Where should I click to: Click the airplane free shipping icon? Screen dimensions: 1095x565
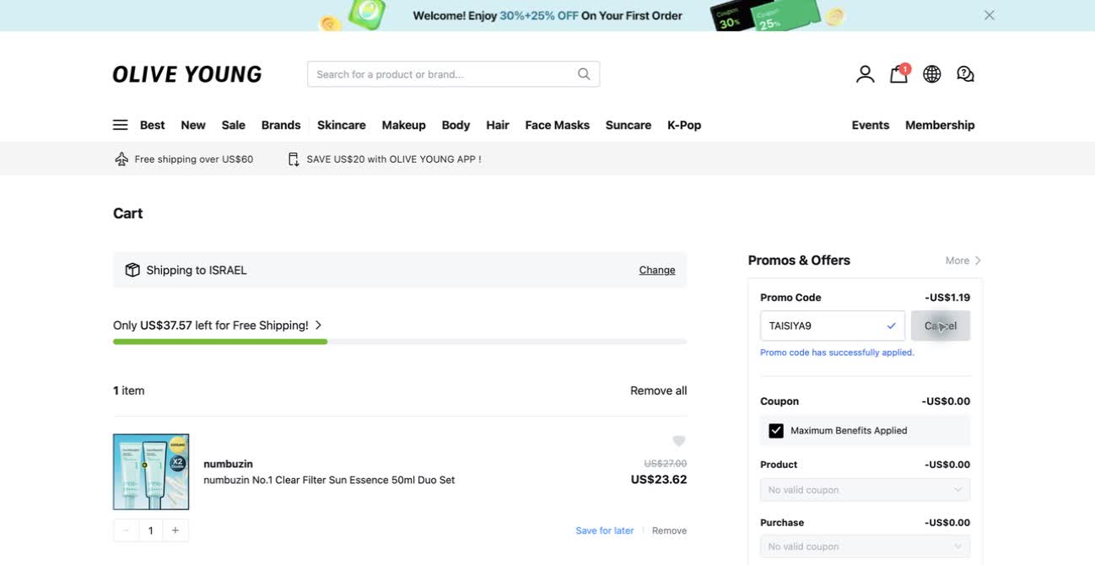121,159
